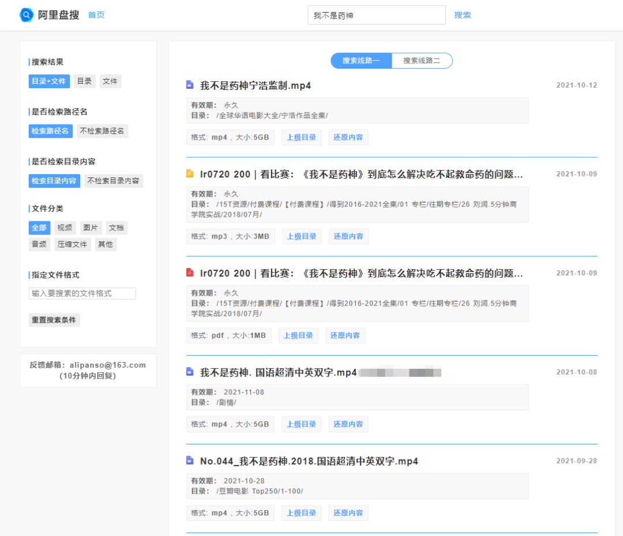Click 还原内容 for the No.044 result

pos(348,513)
